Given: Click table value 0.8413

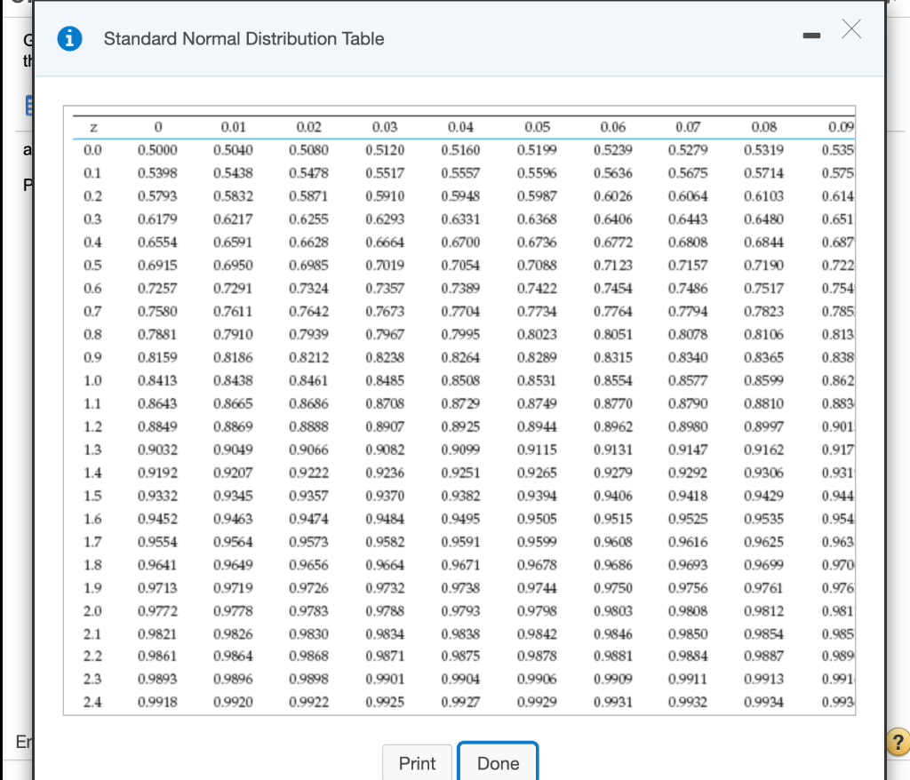Looking at the screenshot, I should click(x=157, y=381).
